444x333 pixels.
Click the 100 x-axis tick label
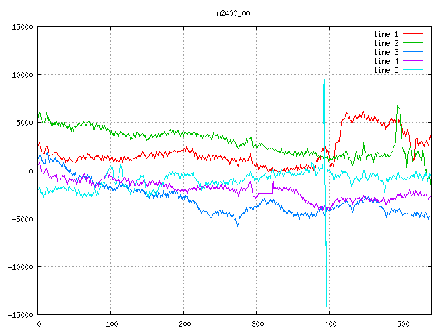click(x=111, y=324)
